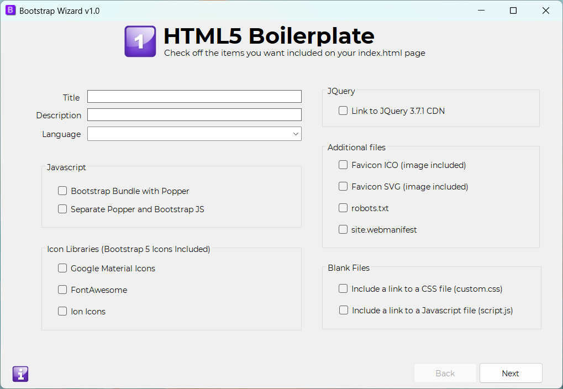Viewport: 563px width, 389px height.
Task: Include the Favicon ICO file
Action: pos(343,165)
